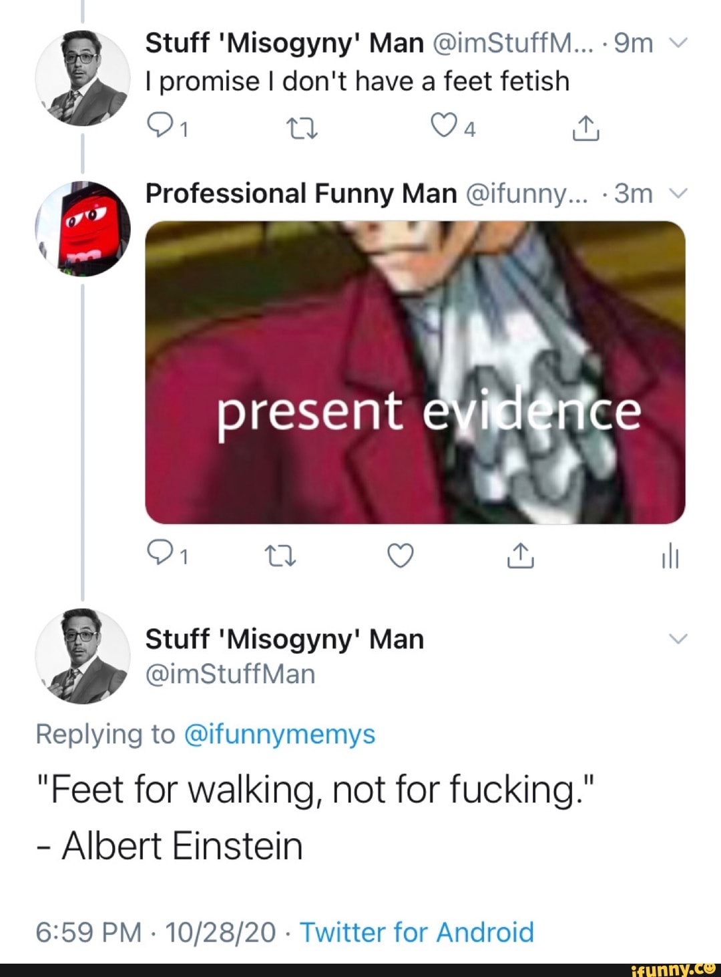Open the 'present evidence' image
Viewport: 721px width, 977px height.
[x=415, y=372]
